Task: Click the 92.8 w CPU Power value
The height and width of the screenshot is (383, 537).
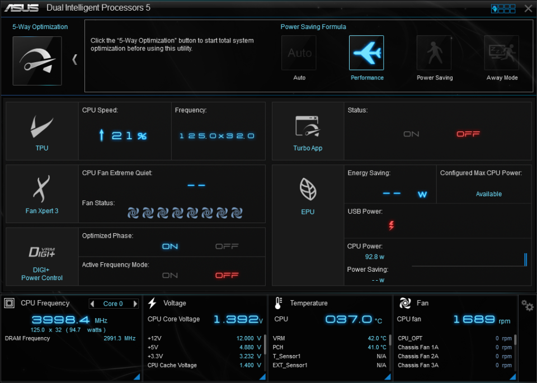Action: [x=375, y=257]
